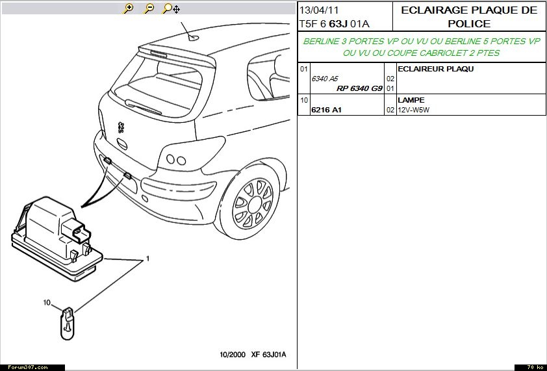547x371 pixels.
Task: Click the T5F 6 63J 01A reference code
Action: (x=334, y=24)
